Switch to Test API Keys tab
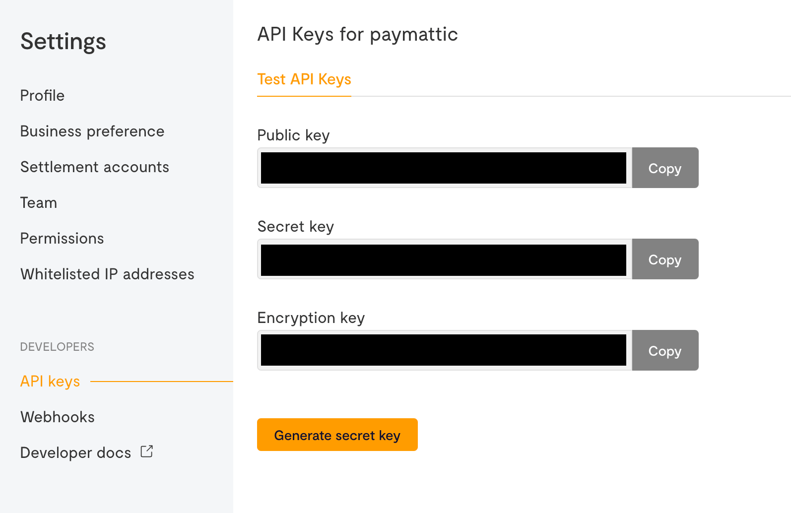The image size is (791, 513). (304, 79)
